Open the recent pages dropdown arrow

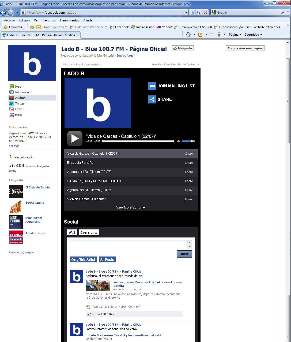pos(17,13)
